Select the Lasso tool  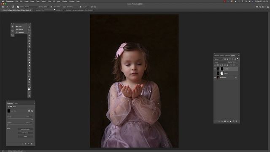[30, 33]
